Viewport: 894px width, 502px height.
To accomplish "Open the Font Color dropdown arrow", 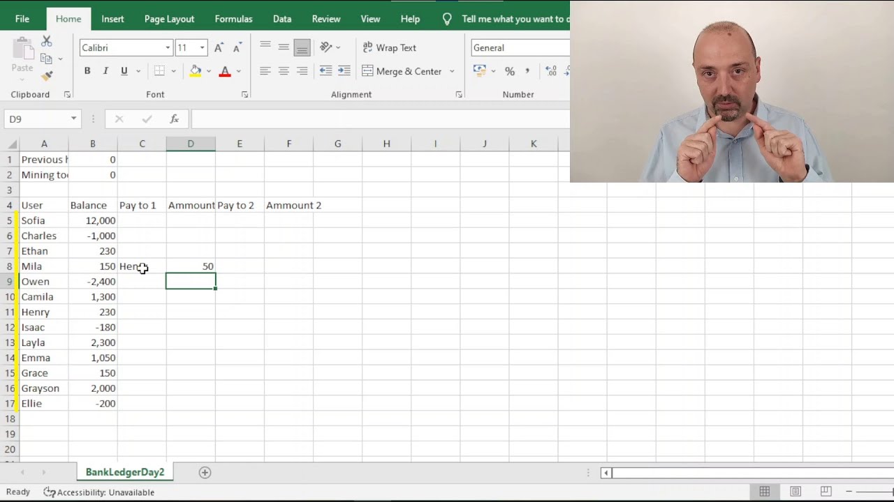I will 238,71.
